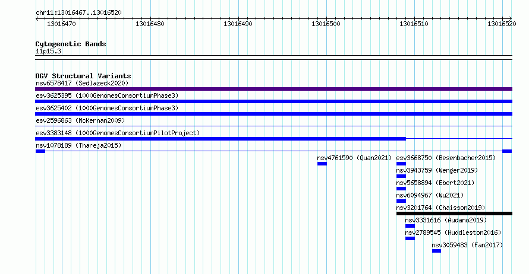Viewport: 529px width, 274px height.
Task: Open esv3625402 (1000GenomesConsortiumPhase3) label
Action: pyautogui.click(x=107, y=108)
